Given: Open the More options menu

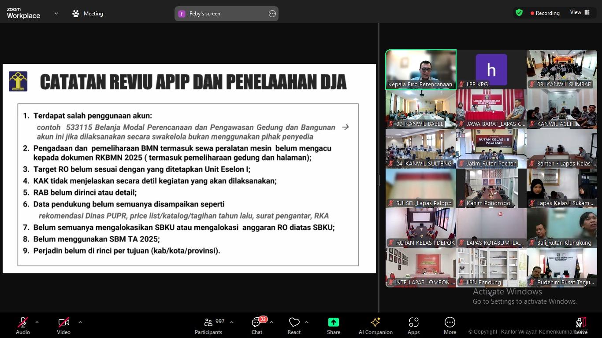Looking at the screenshot, I should [x=450, y=326].
